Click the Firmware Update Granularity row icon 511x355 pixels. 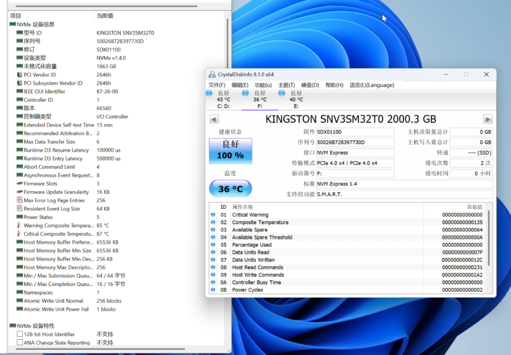pos(19,192)
